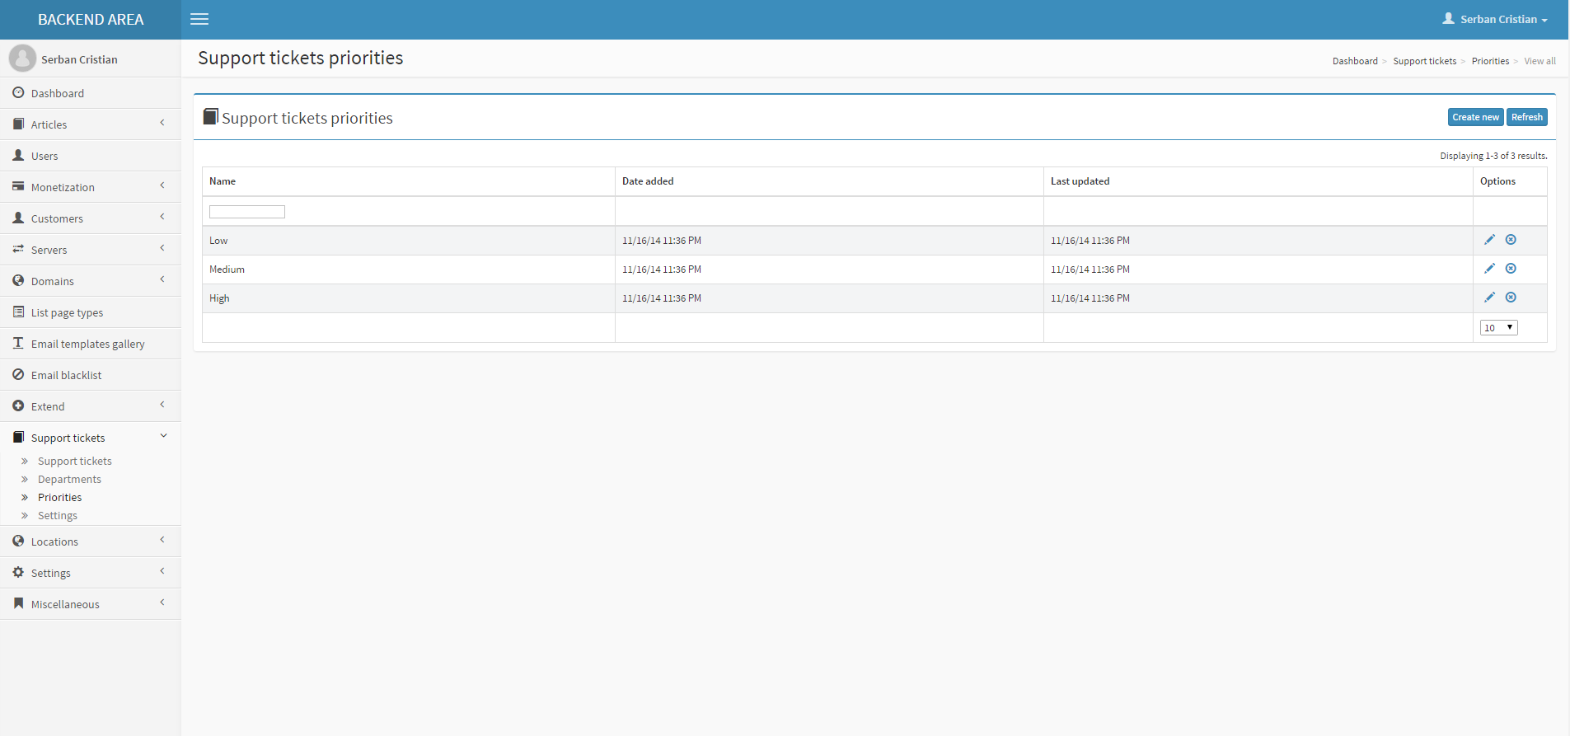Collapse the Support tickets sidebar menu
Screen dimensions: 1570x736
click(x=90, y=438)
